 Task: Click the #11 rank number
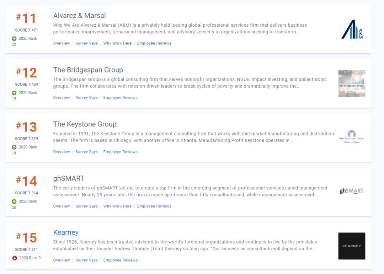[x=26, y=18]
